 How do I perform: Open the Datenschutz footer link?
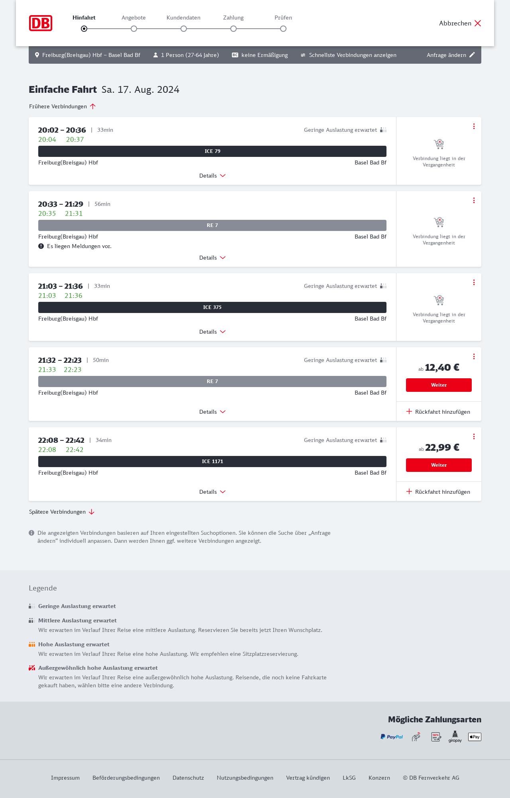[x=188, y=778]
